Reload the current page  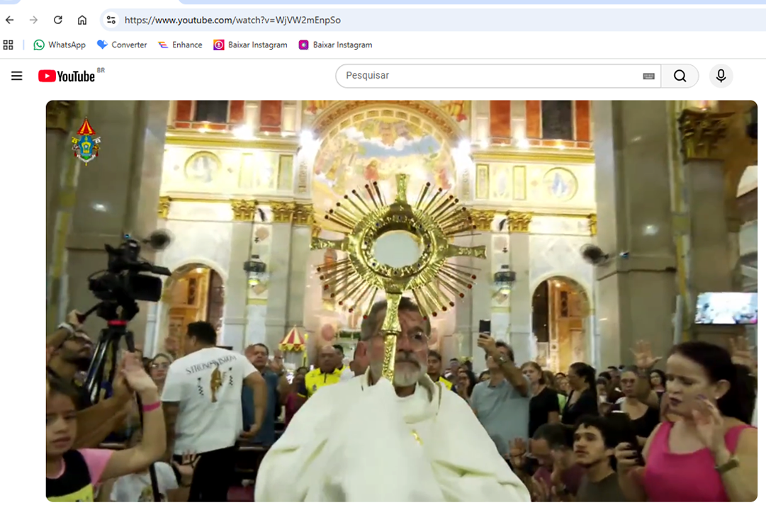pos(58,20)
